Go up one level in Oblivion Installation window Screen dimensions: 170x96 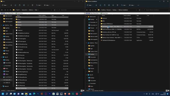click(x=95, y=10)
